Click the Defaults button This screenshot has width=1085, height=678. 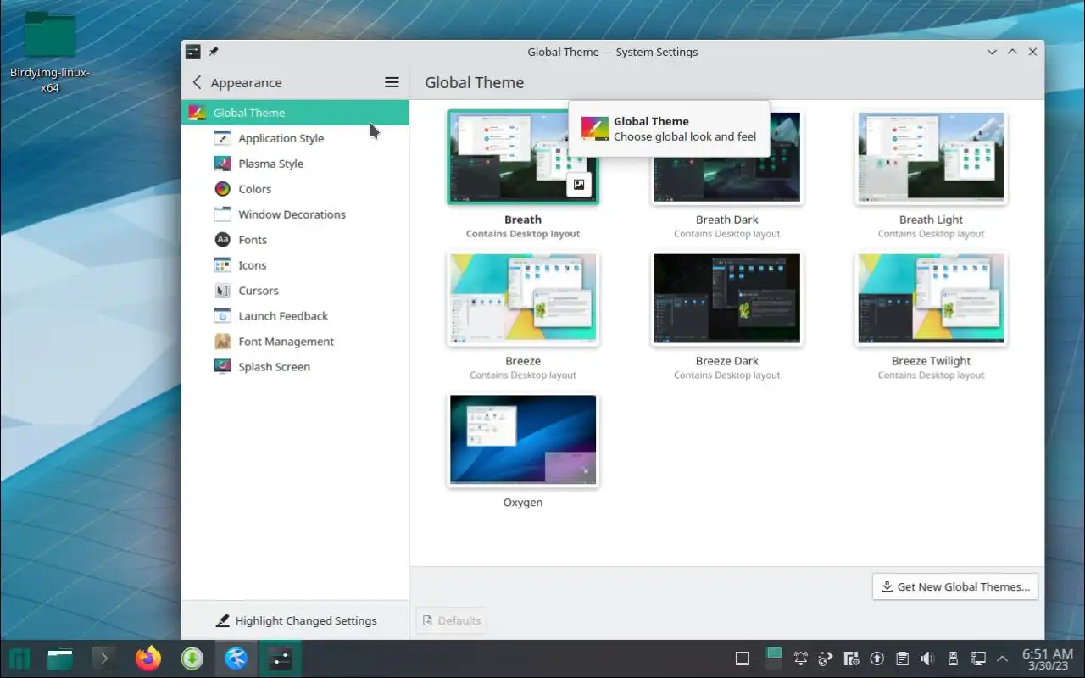point(451,620)
